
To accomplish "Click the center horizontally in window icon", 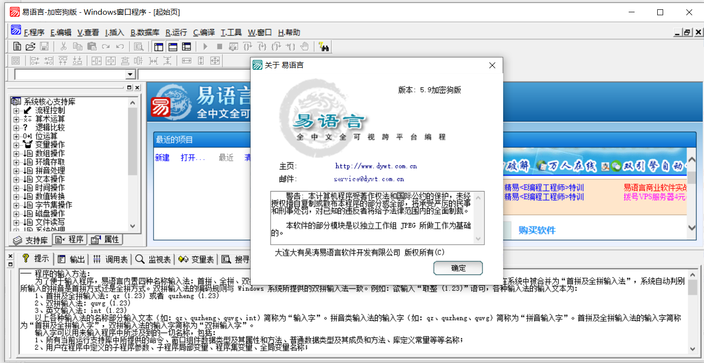I will coord(96,61).
